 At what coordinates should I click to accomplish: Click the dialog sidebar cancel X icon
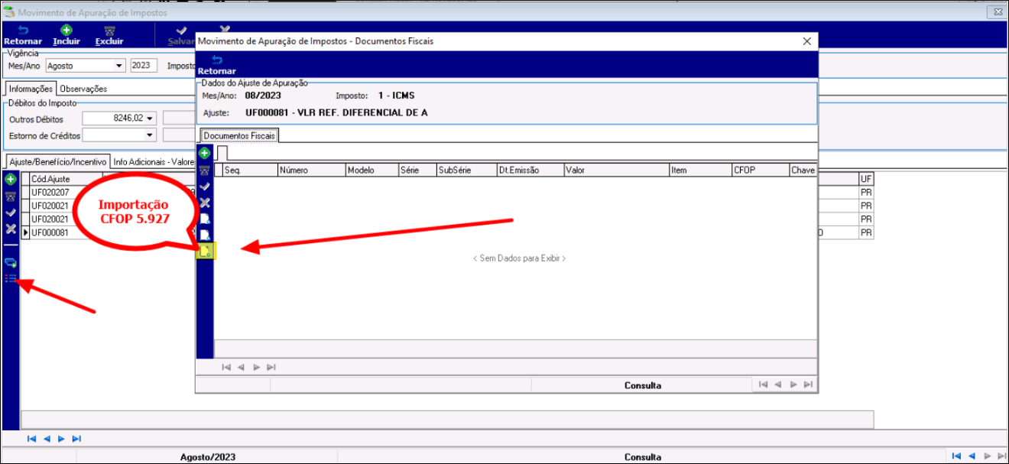coord(205,203)
